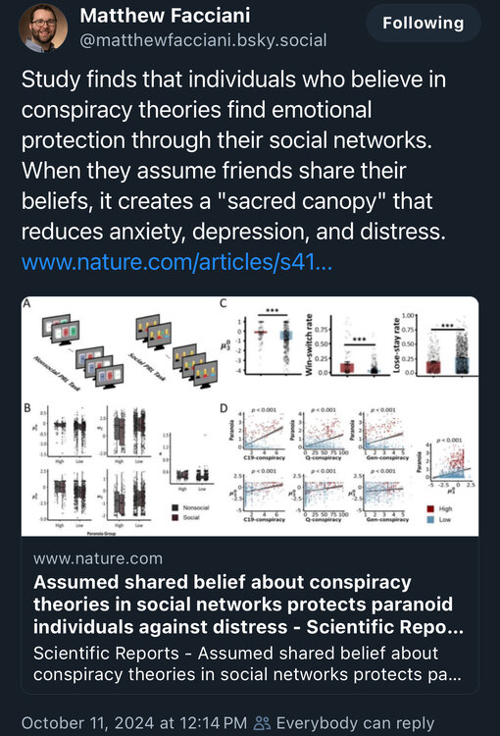This screenshot has width=500, height=736.
Task: Open the www.nature.com/articles link in post
Action: tap(176, 261)
